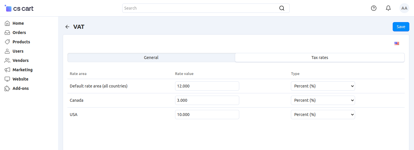This screenshot has width=414, height=150.
Task: Open the Vendors menu item
Action: [20, 60]
